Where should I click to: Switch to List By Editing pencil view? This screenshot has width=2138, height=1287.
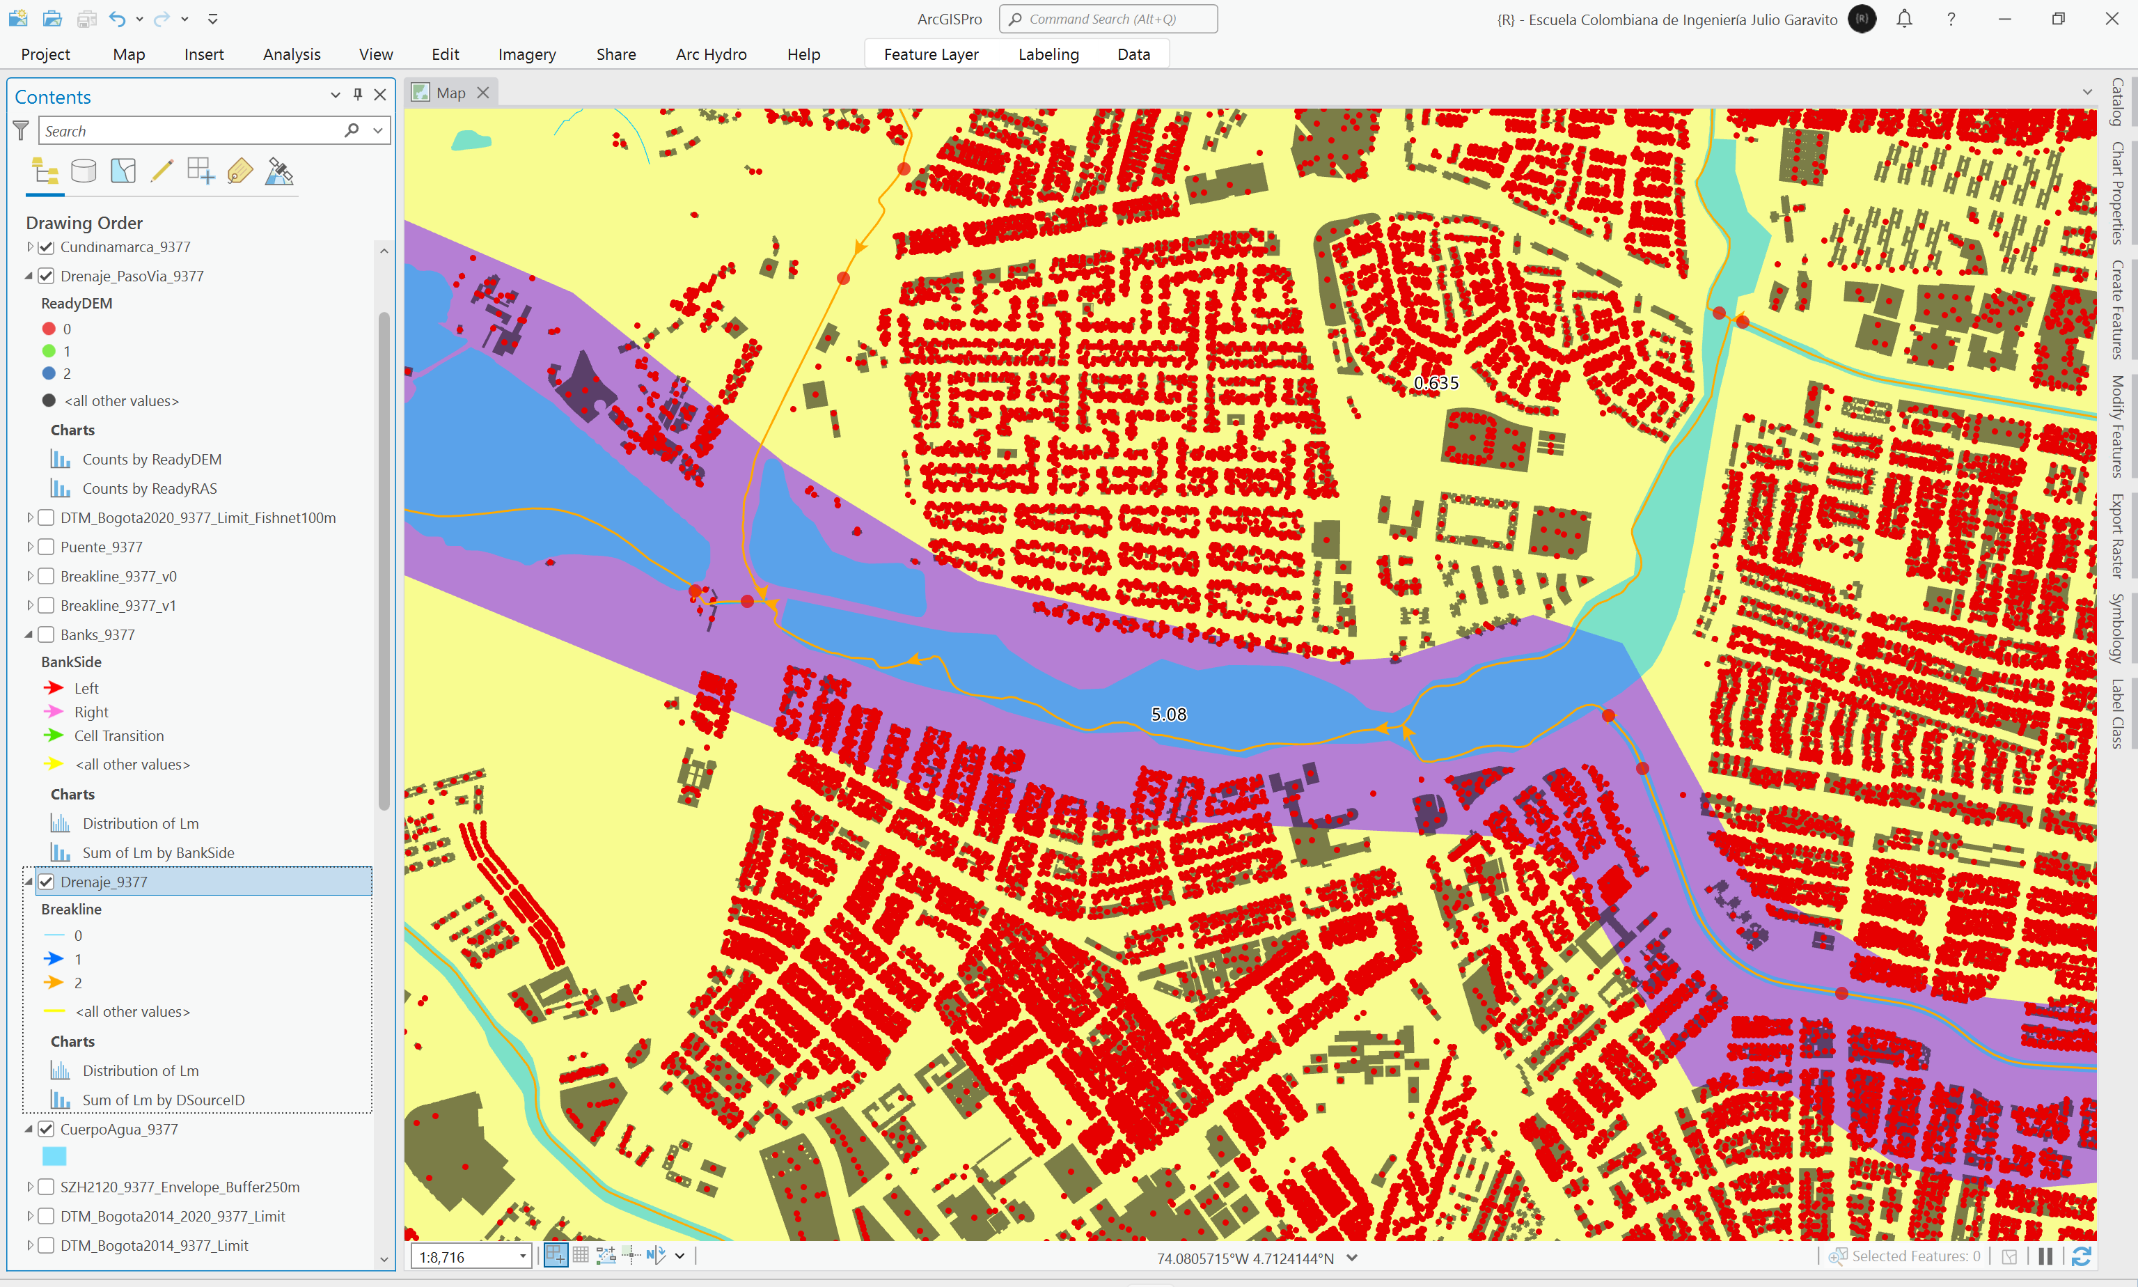click(162, 171)
